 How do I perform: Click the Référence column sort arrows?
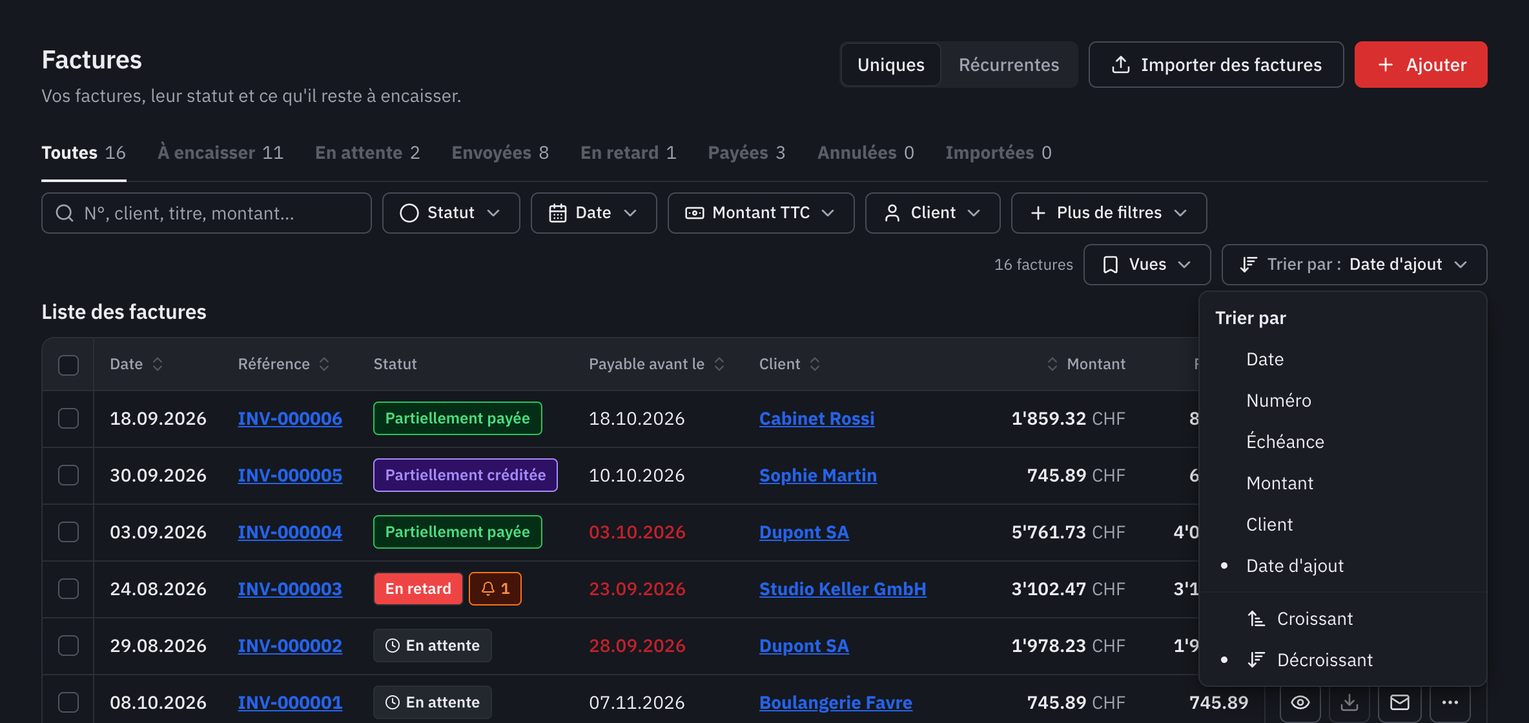(324, 364)
